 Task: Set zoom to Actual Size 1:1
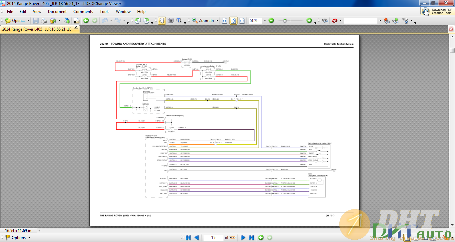[225, 21]
